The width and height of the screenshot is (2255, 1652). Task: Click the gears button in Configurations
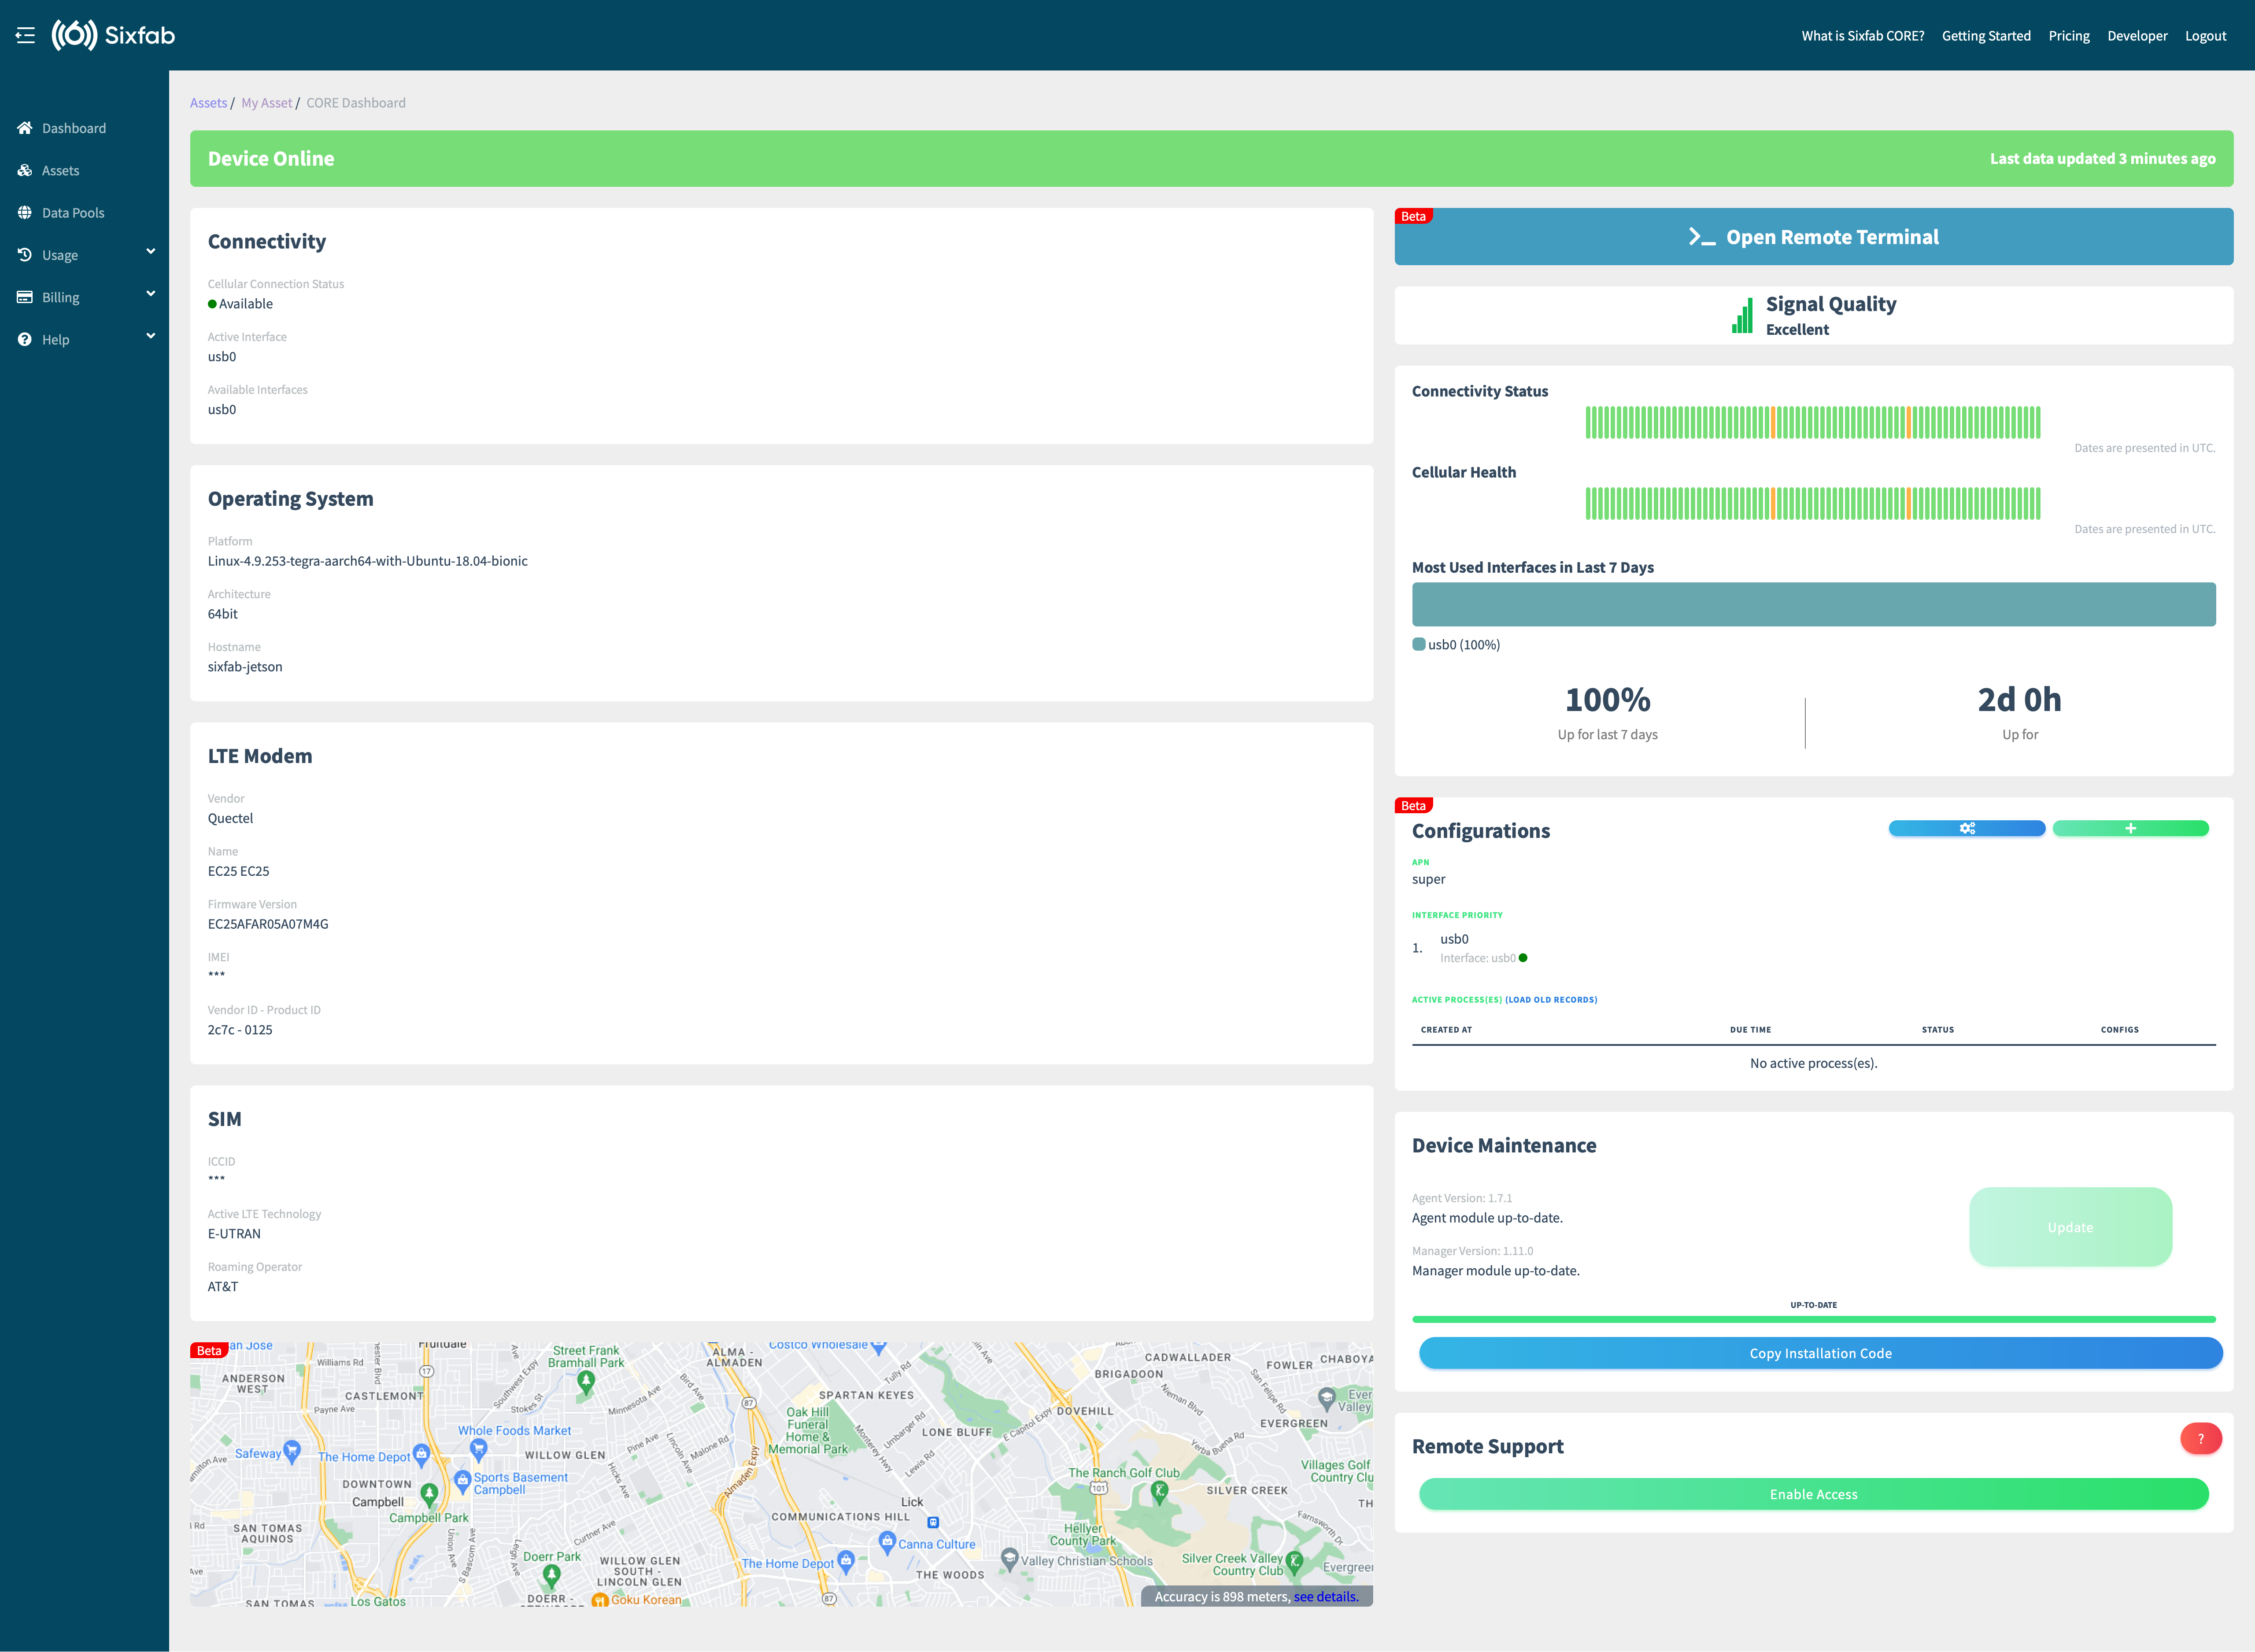[x=1966, y=828]
